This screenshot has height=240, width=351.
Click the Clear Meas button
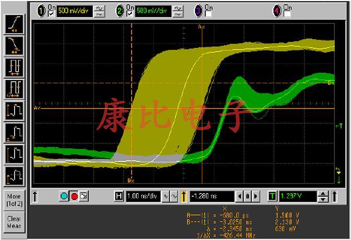pos(14,222)
